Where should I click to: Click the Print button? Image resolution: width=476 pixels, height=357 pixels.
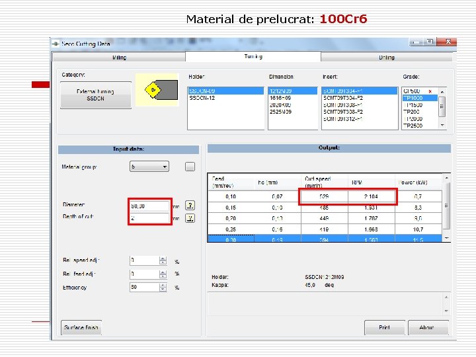(384, 327)
